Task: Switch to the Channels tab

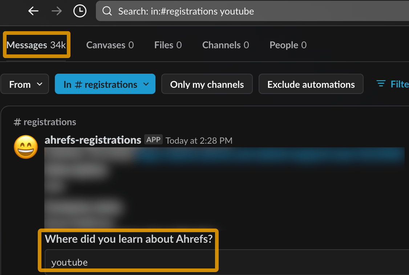Action: click(226, 45)
